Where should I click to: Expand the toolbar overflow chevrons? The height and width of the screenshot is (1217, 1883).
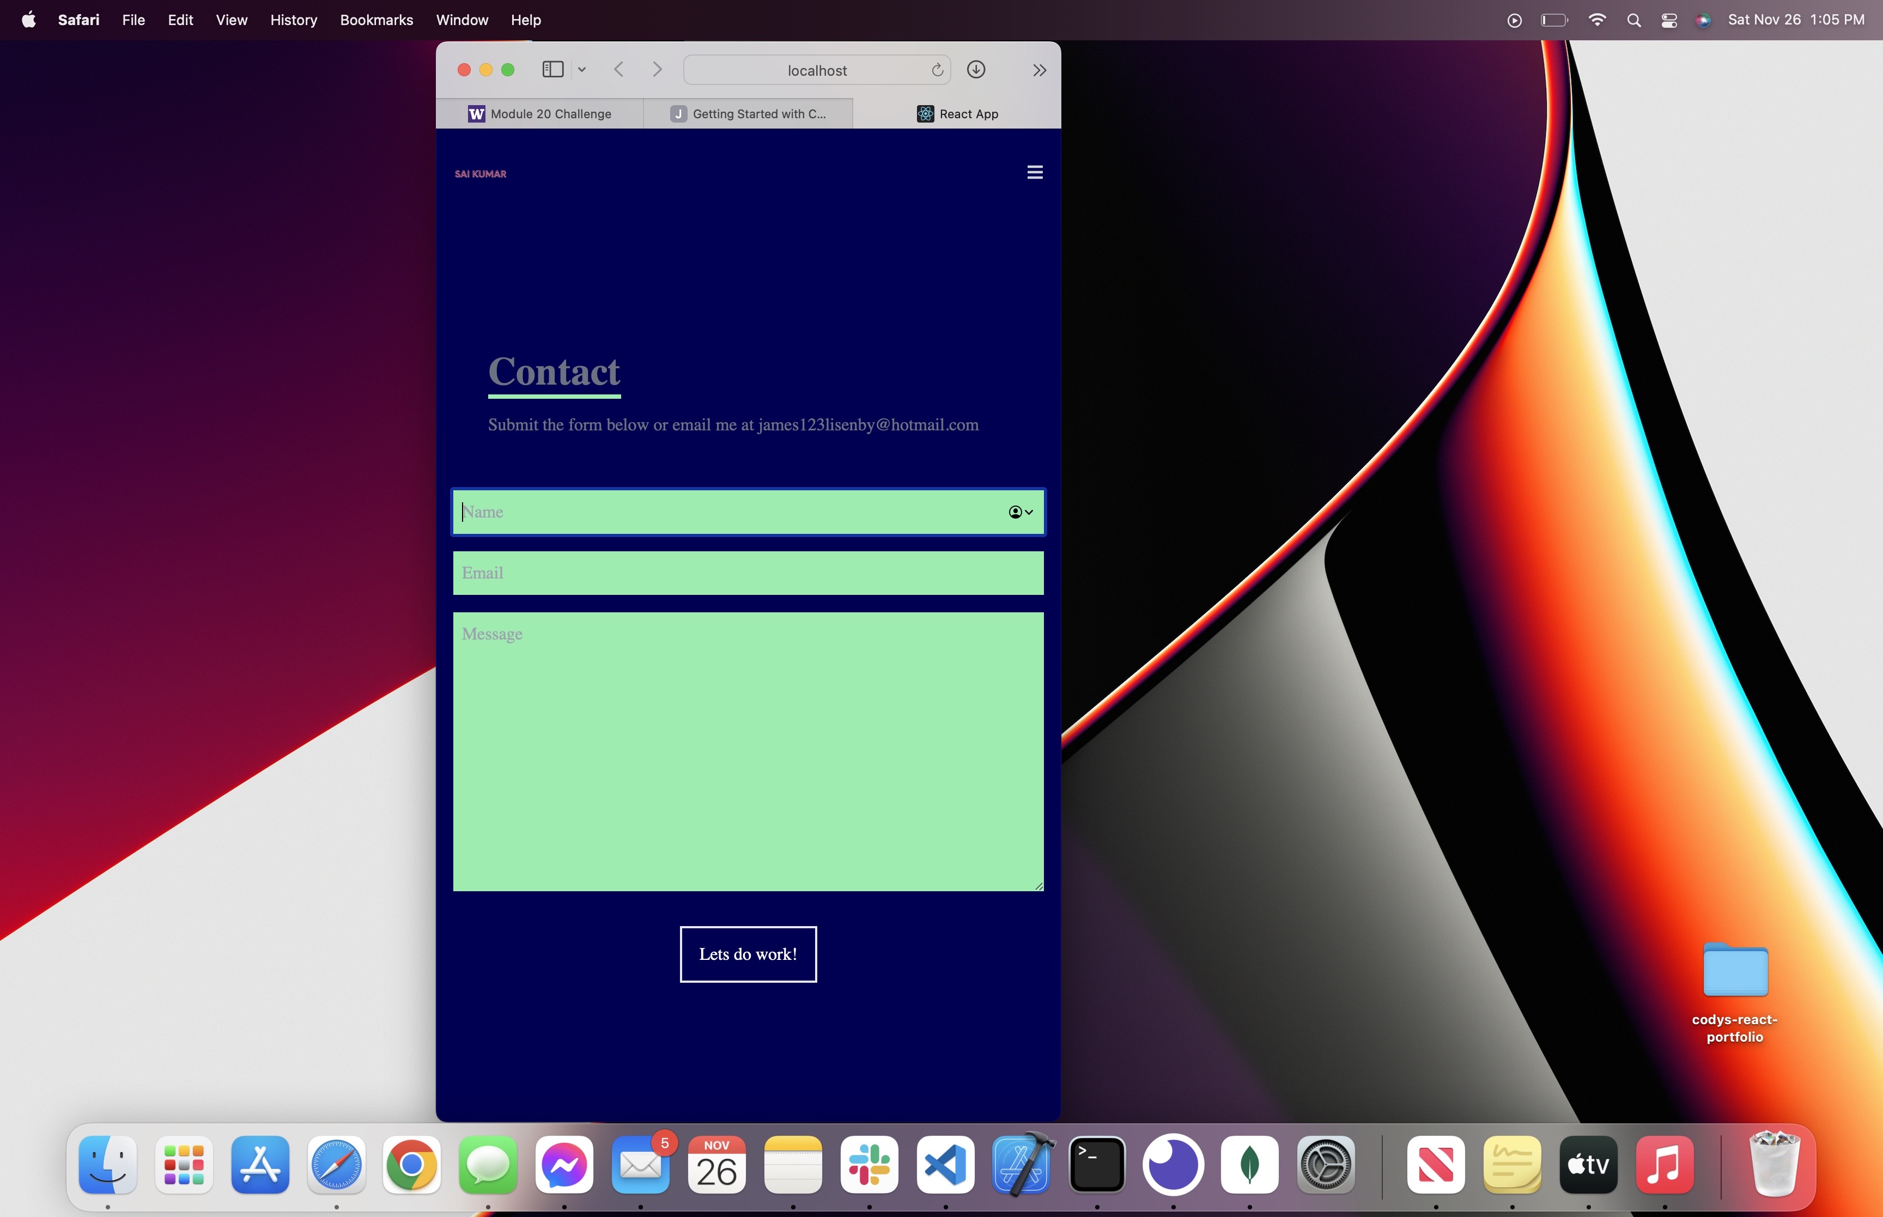(x=1039, y=70)
